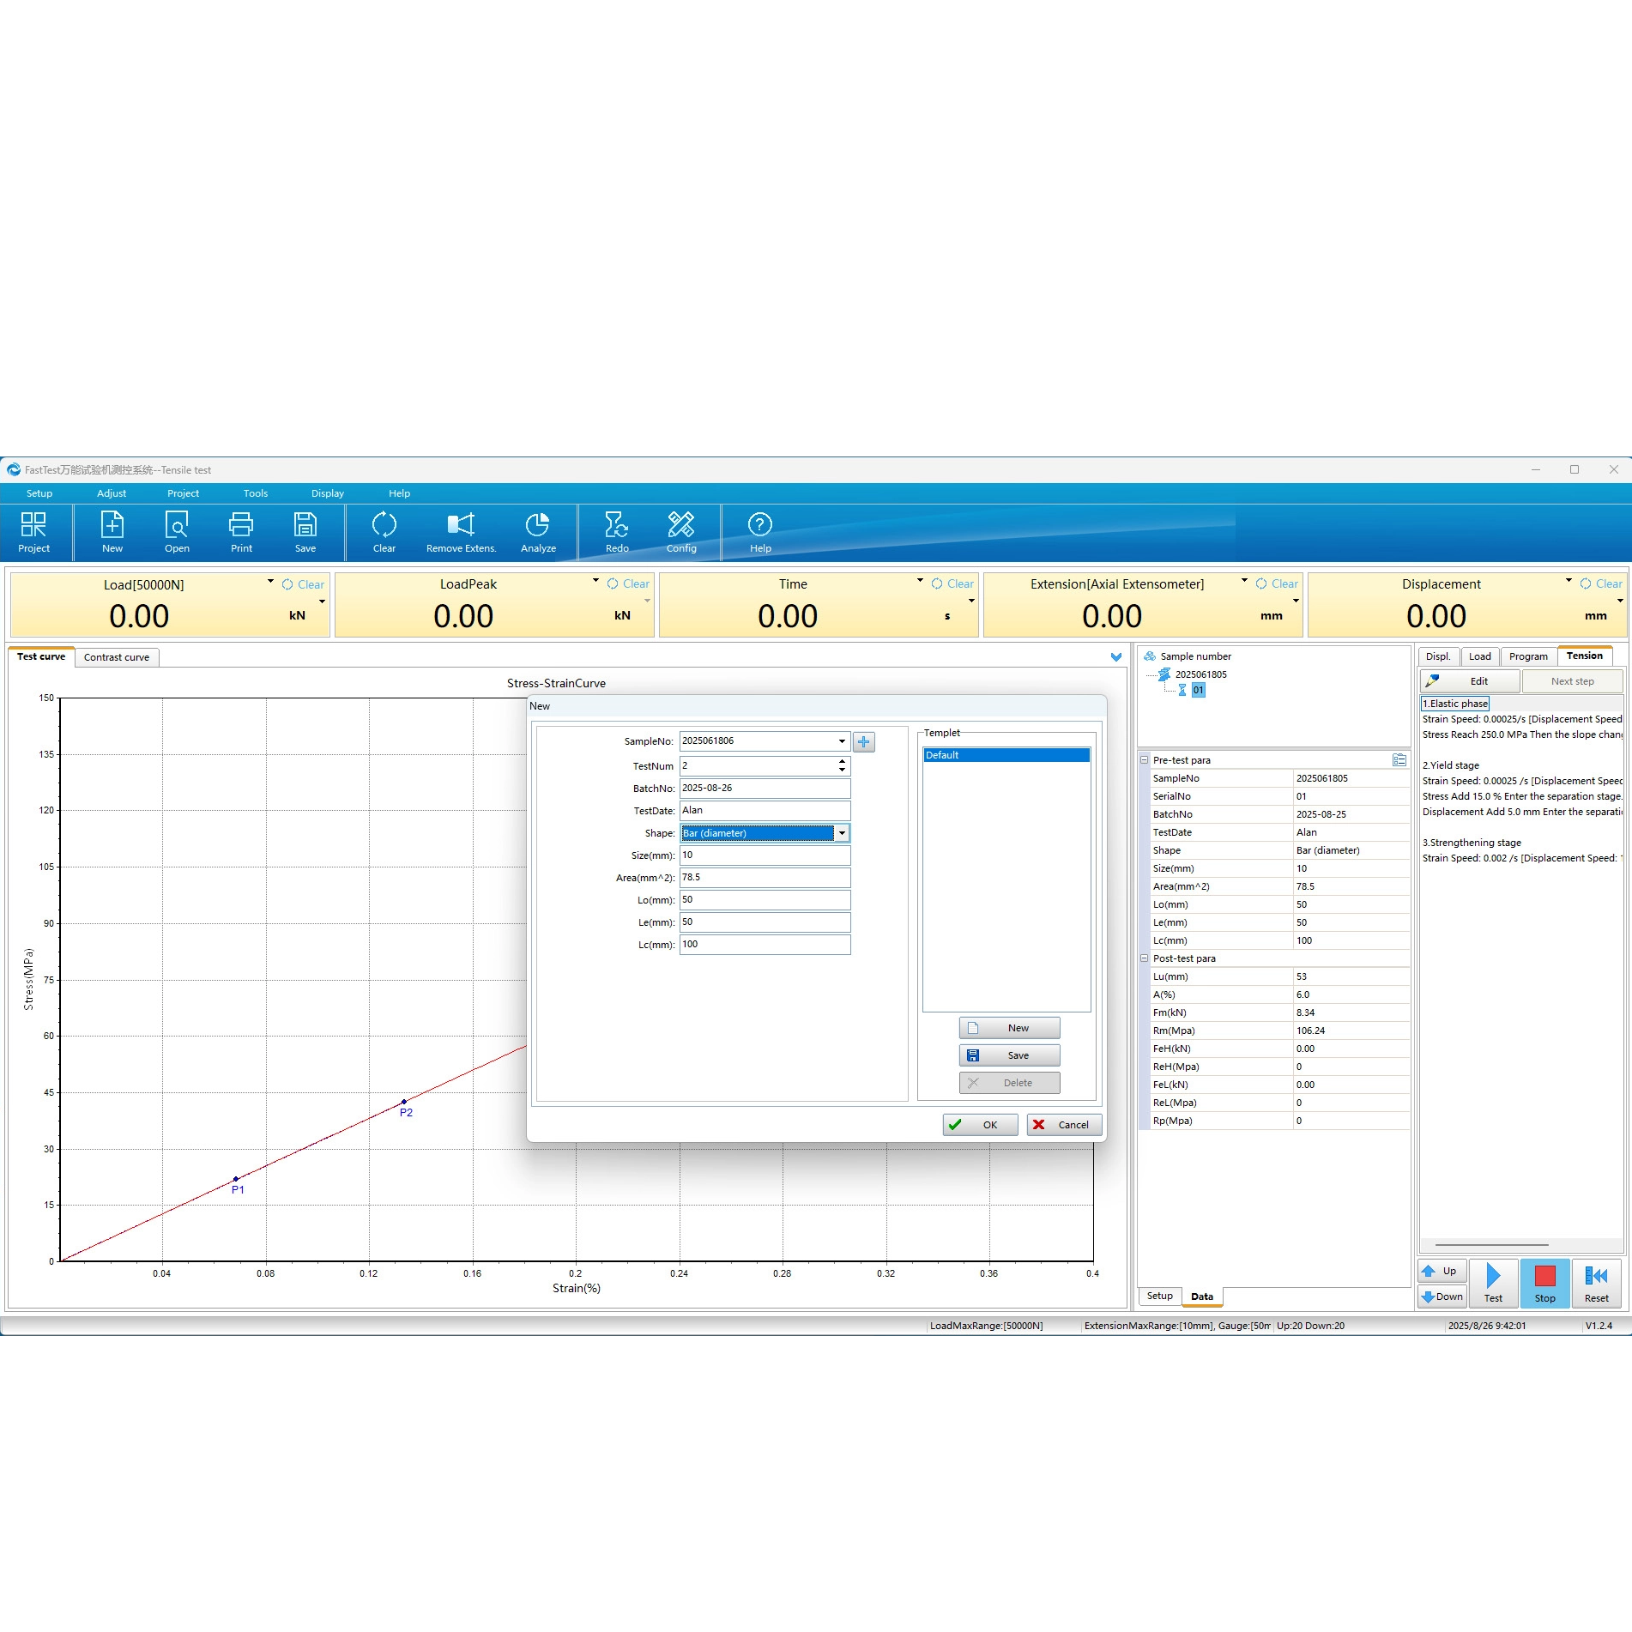
Task: Print the test report
Action: (240, 532)
